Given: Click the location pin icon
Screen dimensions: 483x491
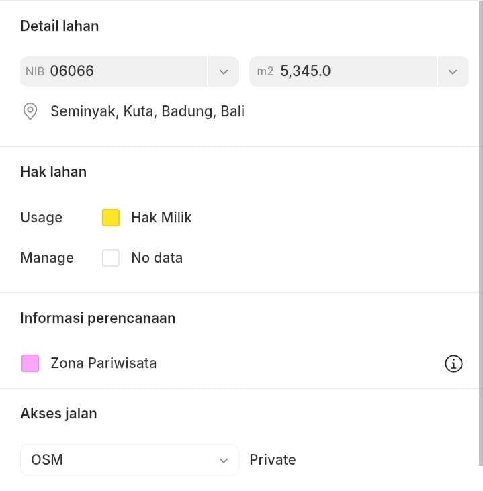Looking at the screenshot, I should point(30,111).
